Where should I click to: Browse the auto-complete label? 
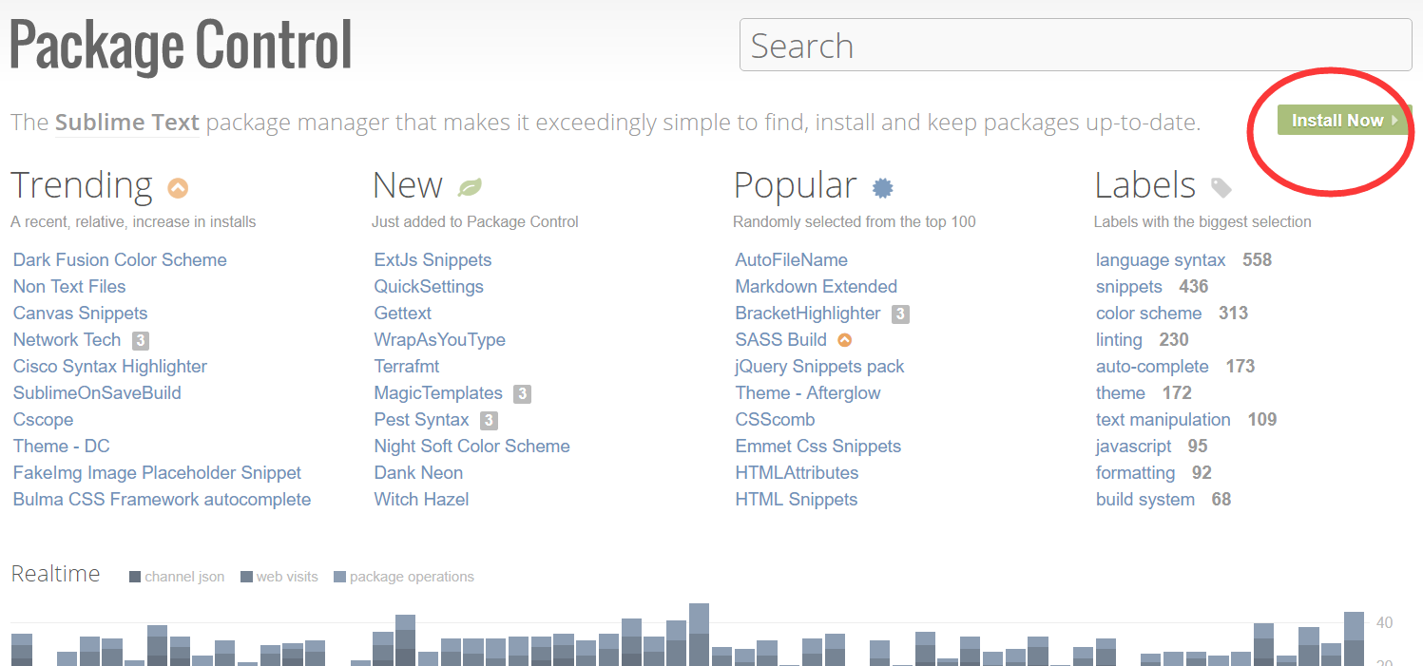click(1152, 367)
